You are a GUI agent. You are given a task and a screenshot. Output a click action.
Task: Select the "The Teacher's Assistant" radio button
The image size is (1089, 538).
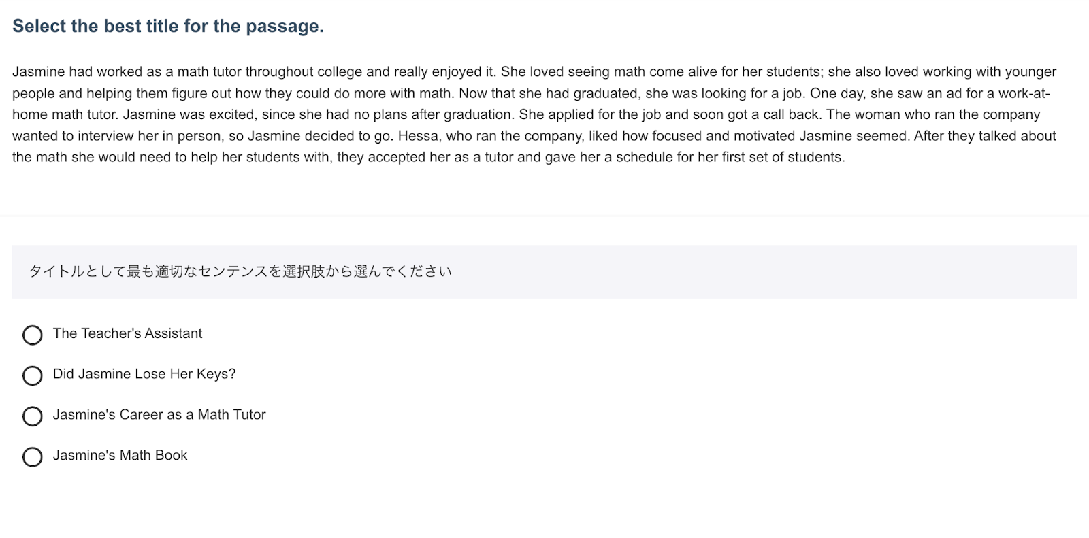click(32, 335)
